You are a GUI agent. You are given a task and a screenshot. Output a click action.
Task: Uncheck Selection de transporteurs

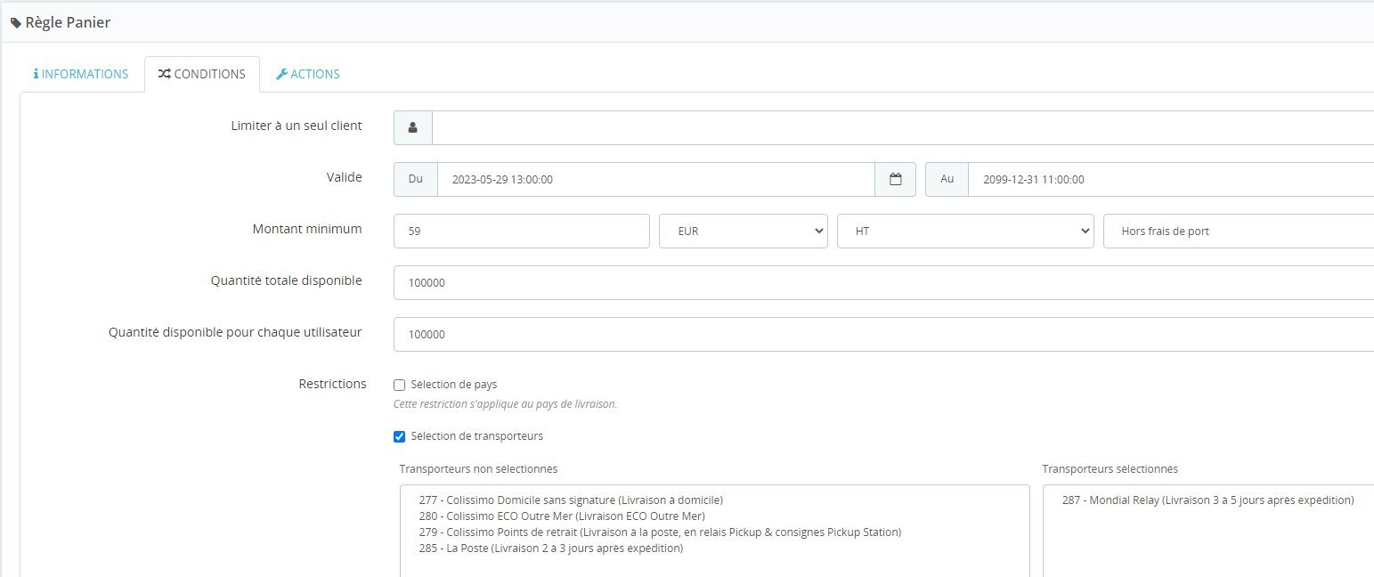(400, 436)
